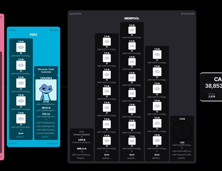Click the 38,853 figure in the right card
The height and width of the screenshot is (171, 222).
213,86
